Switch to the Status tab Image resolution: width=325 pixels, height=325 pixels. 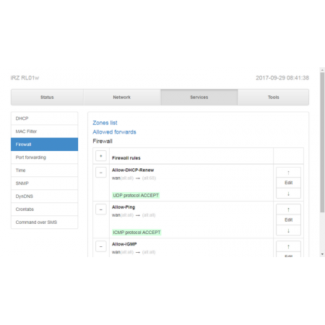47,97
